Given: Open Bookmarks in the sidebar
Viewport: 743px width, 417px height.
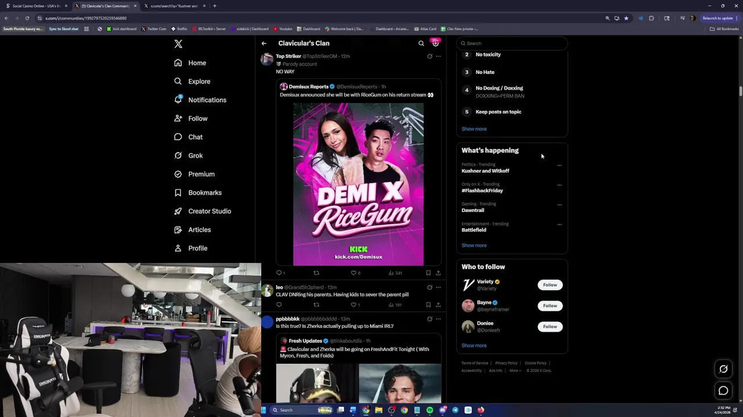Looking at the screenshot, I should [x=198, y=192].
